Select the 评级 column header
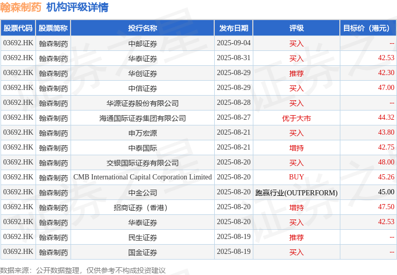397x275 pixels. pyautogui.click(x=297, y=28)
